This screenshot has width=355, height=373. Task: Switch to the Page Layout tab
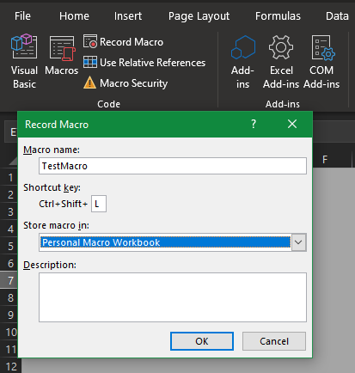[199, 16]
